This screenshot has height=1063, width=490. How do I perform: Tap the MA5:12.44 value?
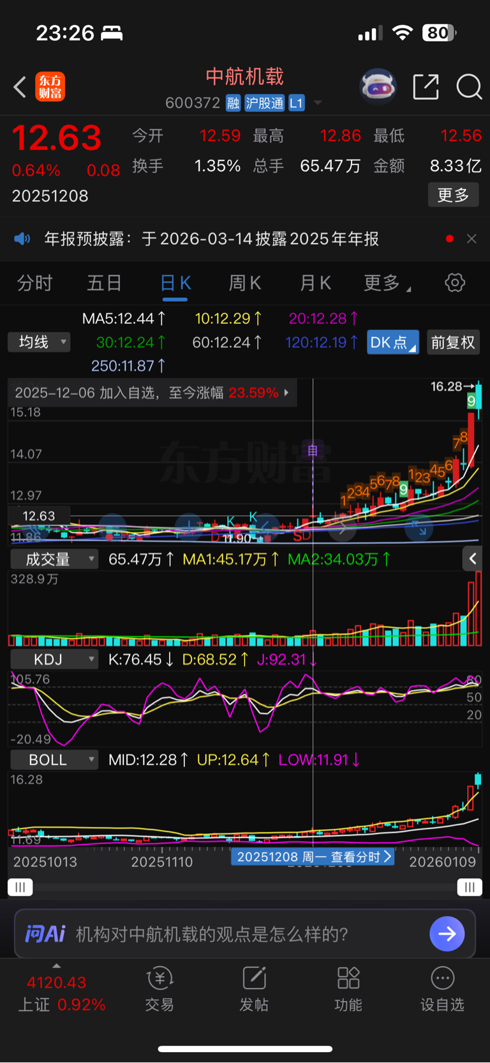point(124,318)
